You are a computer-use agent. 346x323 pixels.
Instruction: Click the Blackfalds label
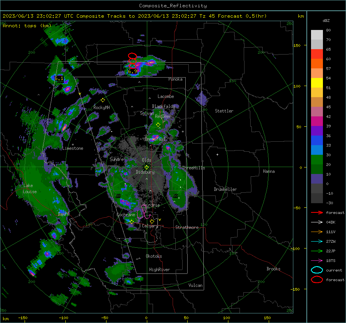[x=163, y=106]
